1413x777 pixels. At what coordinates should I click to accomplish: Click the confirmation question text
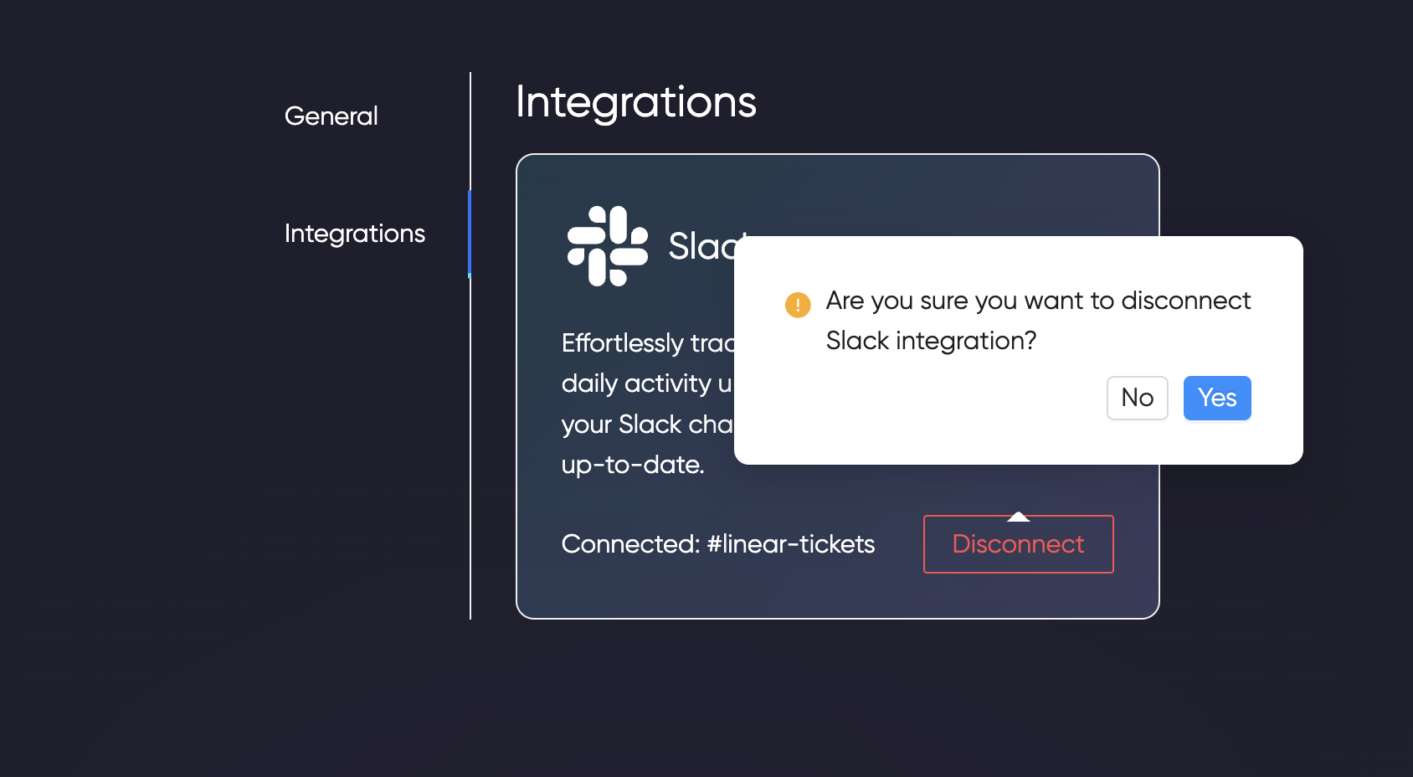[1038, 321]
